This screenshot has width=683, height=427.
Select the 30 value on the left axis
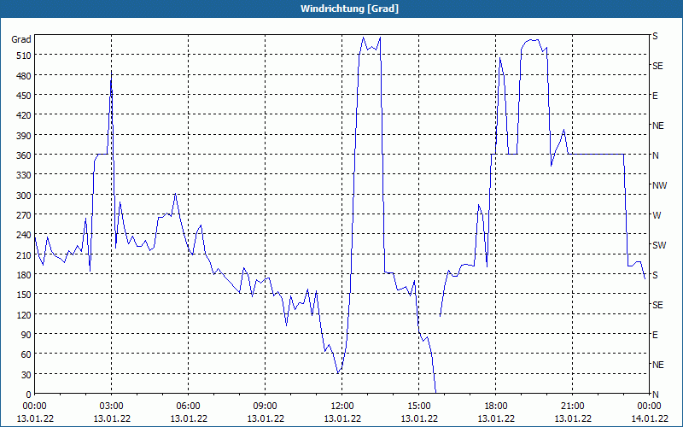pyautogui.click(x=26, y=375)
